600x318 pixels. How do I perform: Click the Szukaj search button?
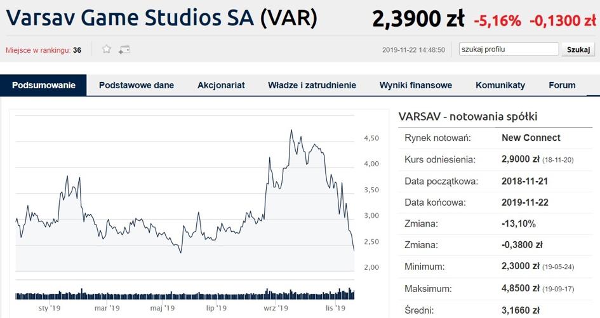(x=578, y=50)
